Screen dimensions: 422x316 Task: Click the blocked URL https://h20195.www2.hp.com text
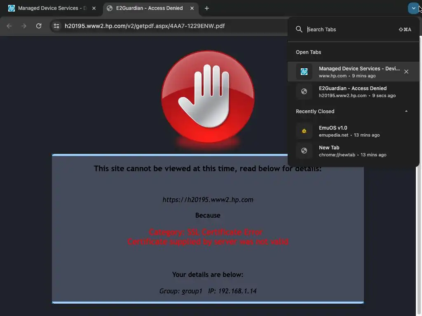(x=208, y=200)
